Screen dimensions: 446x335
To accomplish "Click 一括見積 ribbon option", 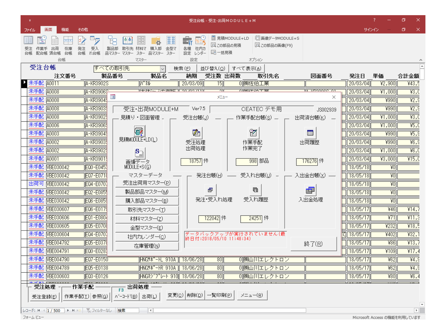I will coord(222,52).
